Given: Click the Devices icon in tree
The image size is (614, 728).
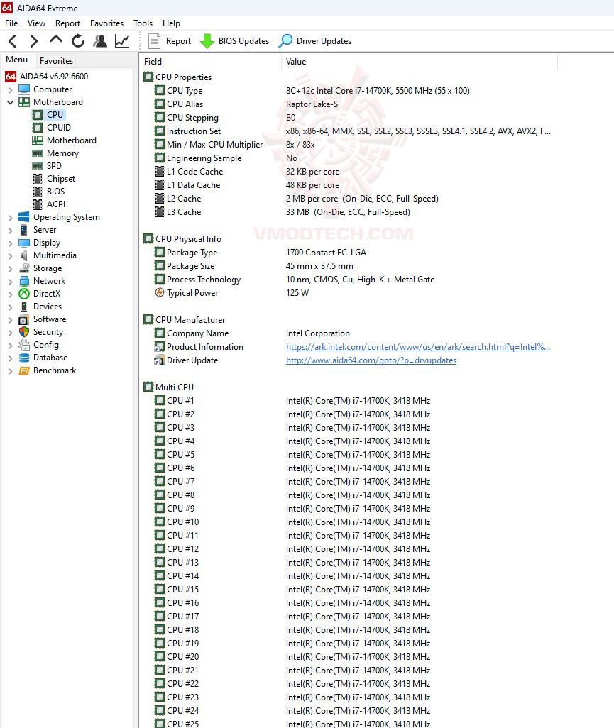Looking at the screenshot, I should [x=23, y=307].
